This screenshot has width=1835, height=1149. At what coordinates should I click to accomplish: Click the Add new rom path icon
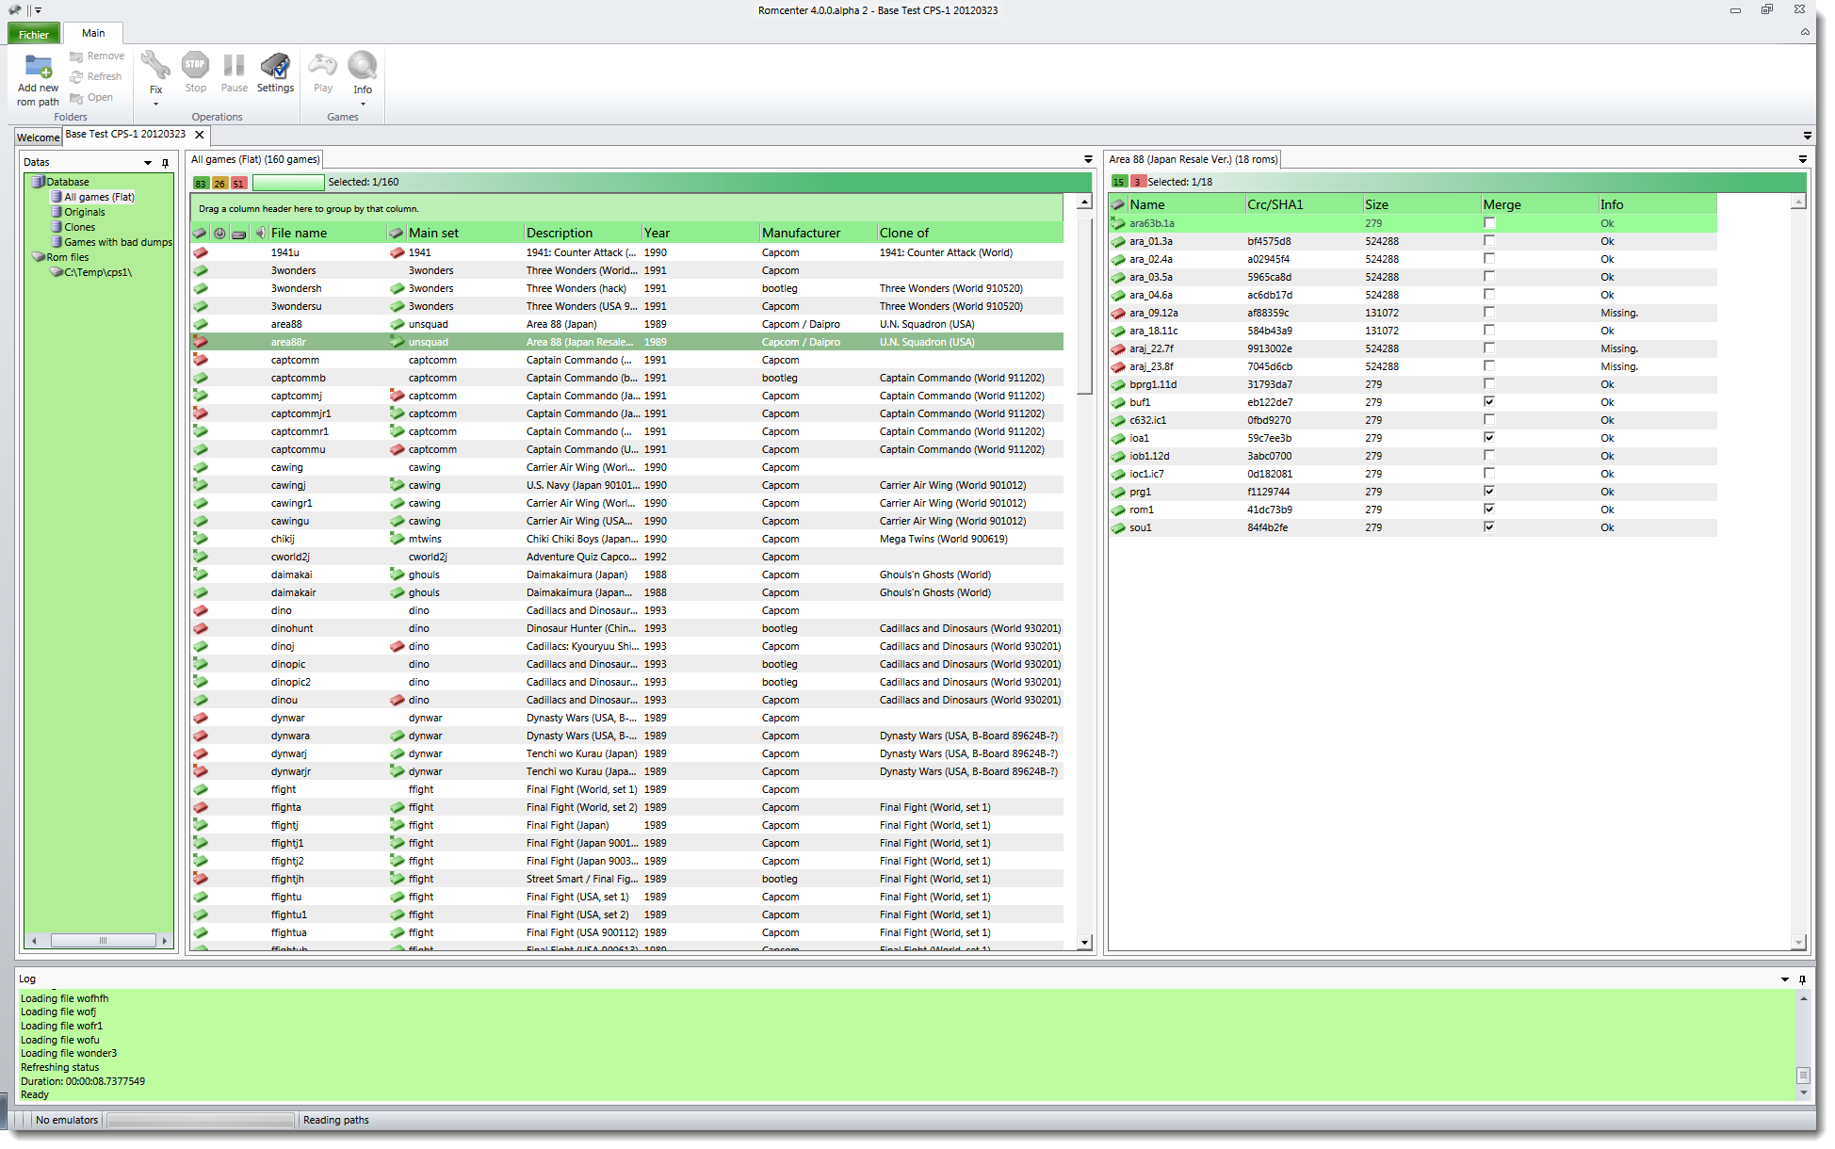point(38,66)
